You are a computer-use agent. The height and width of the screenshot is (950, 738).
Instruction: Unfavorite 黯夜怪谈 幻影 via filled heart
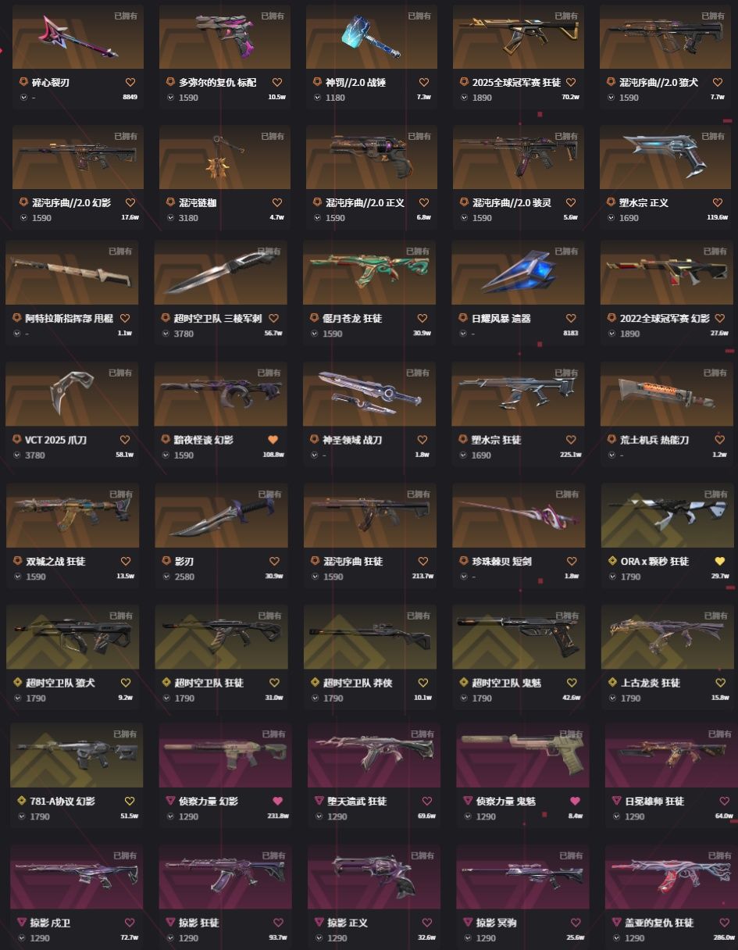pyautogui.click(x=273, y=440)
